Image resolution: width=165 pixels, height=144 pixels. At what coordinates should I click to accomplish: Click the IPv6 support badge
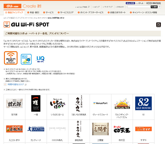click(x=130, y=3)
